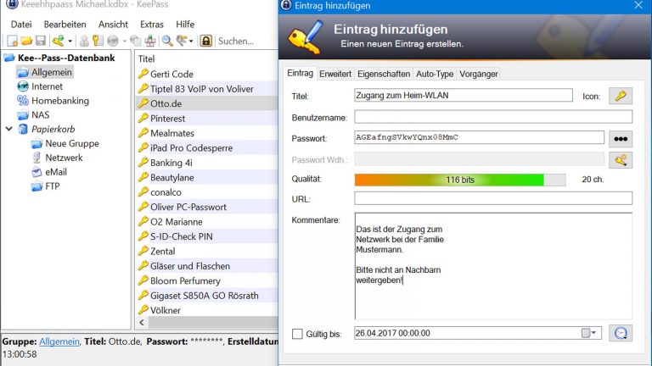Switch to the Auto-Type tab
The width and height of the screenshot is (652, 366).
[435, 74]
